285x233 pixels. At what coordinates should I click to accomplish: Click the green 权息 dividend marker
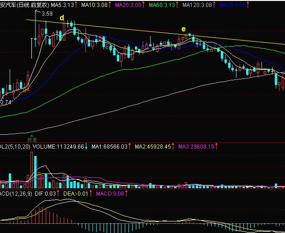point(32,139)
